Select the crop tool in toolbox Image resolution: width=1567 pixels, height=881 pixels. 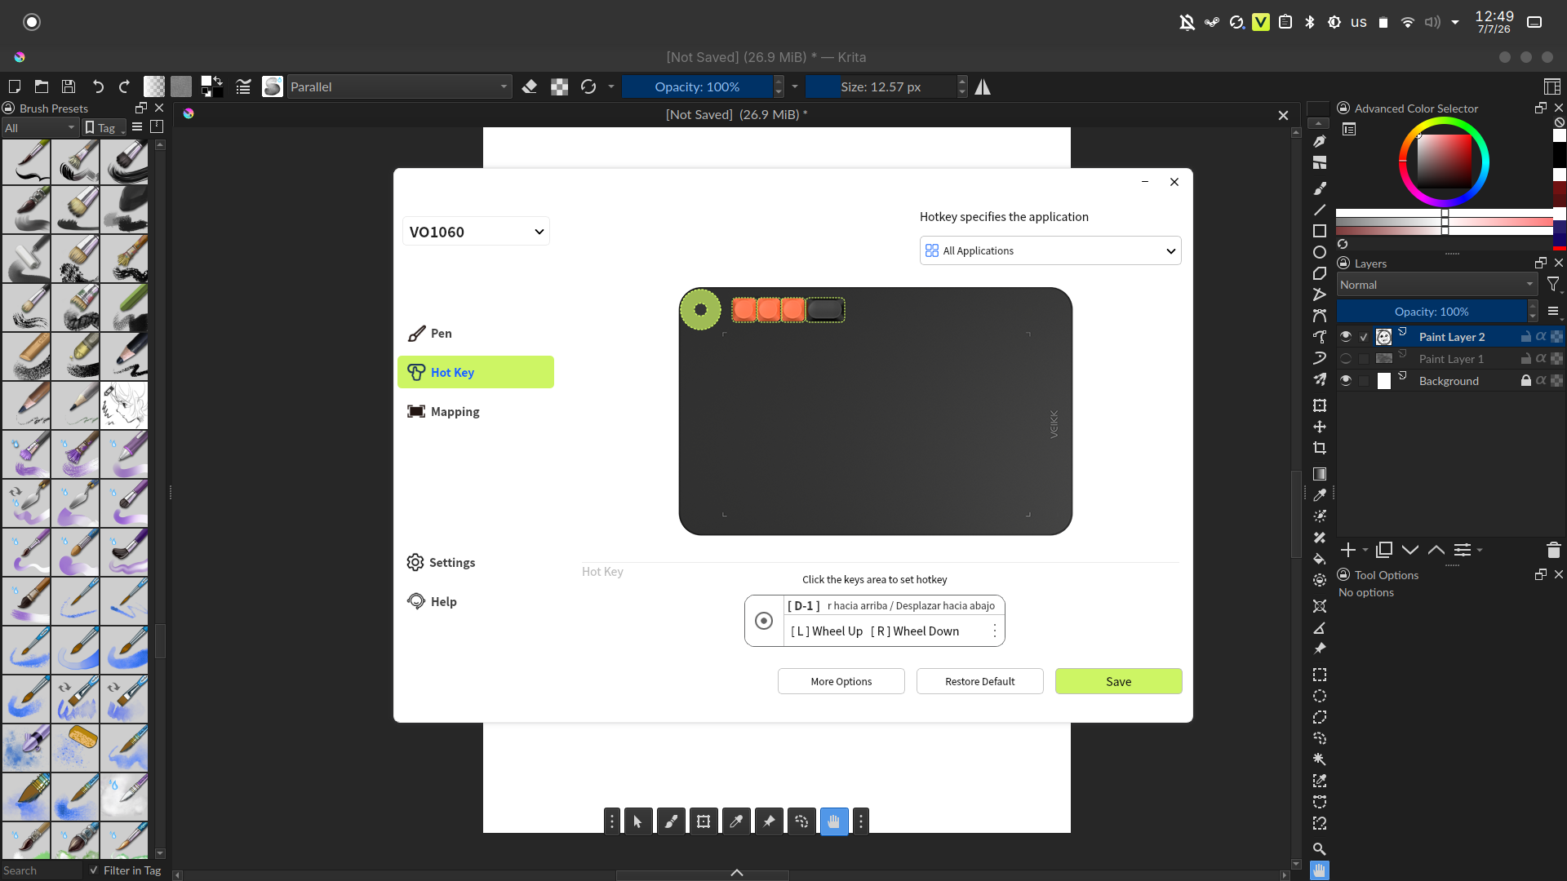click(x=1320, y=448)
